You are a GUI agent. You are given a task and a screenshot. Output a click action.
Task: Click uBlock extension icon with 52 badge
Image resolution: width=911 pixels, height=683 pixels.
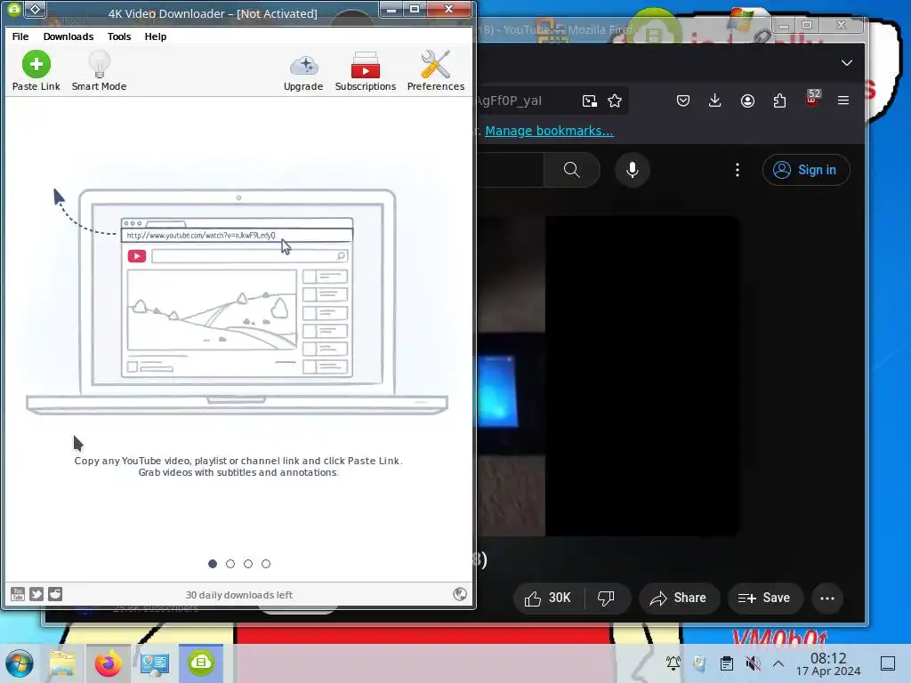tap(812, 99)
